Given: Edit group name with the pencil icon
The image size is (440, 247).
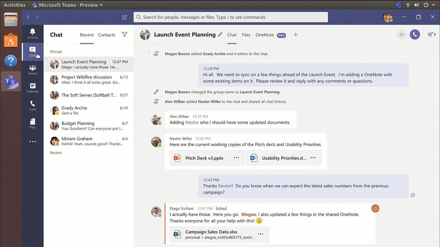Looking at the screenshot, I should pos(220,35).
